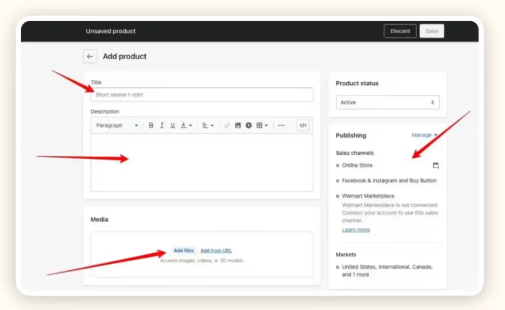Open the Product status Active dropdown
This screenshot has height=310, width=505.
pyautogui.click(x=387, y=103)
